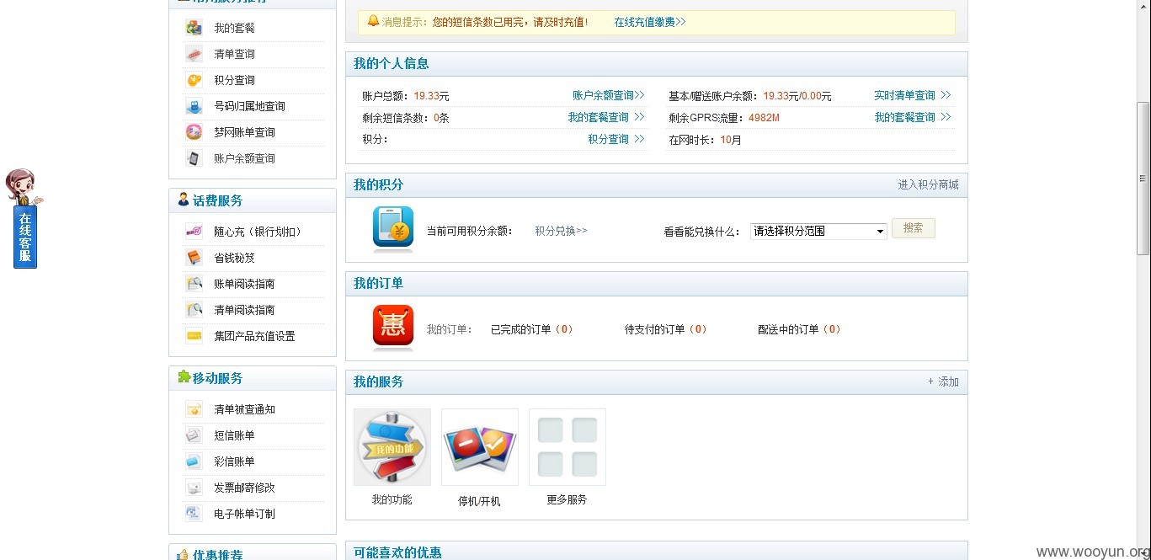Click the red 惠 orders icon
The width and height of the screenshot is (1151, 560).
393,328
